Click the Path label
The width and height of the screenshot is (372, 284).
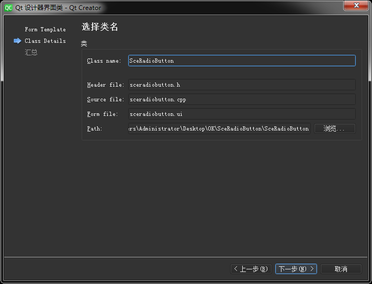94,128
